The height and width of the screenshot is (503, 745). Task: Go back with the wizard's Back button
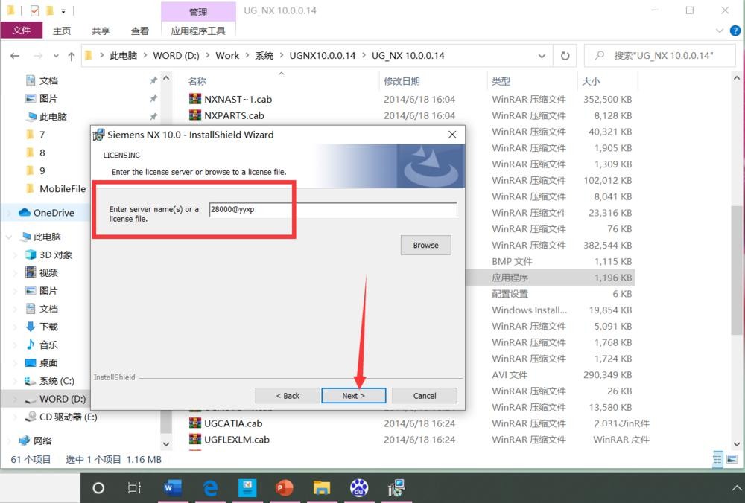click(x=287, y=396)
